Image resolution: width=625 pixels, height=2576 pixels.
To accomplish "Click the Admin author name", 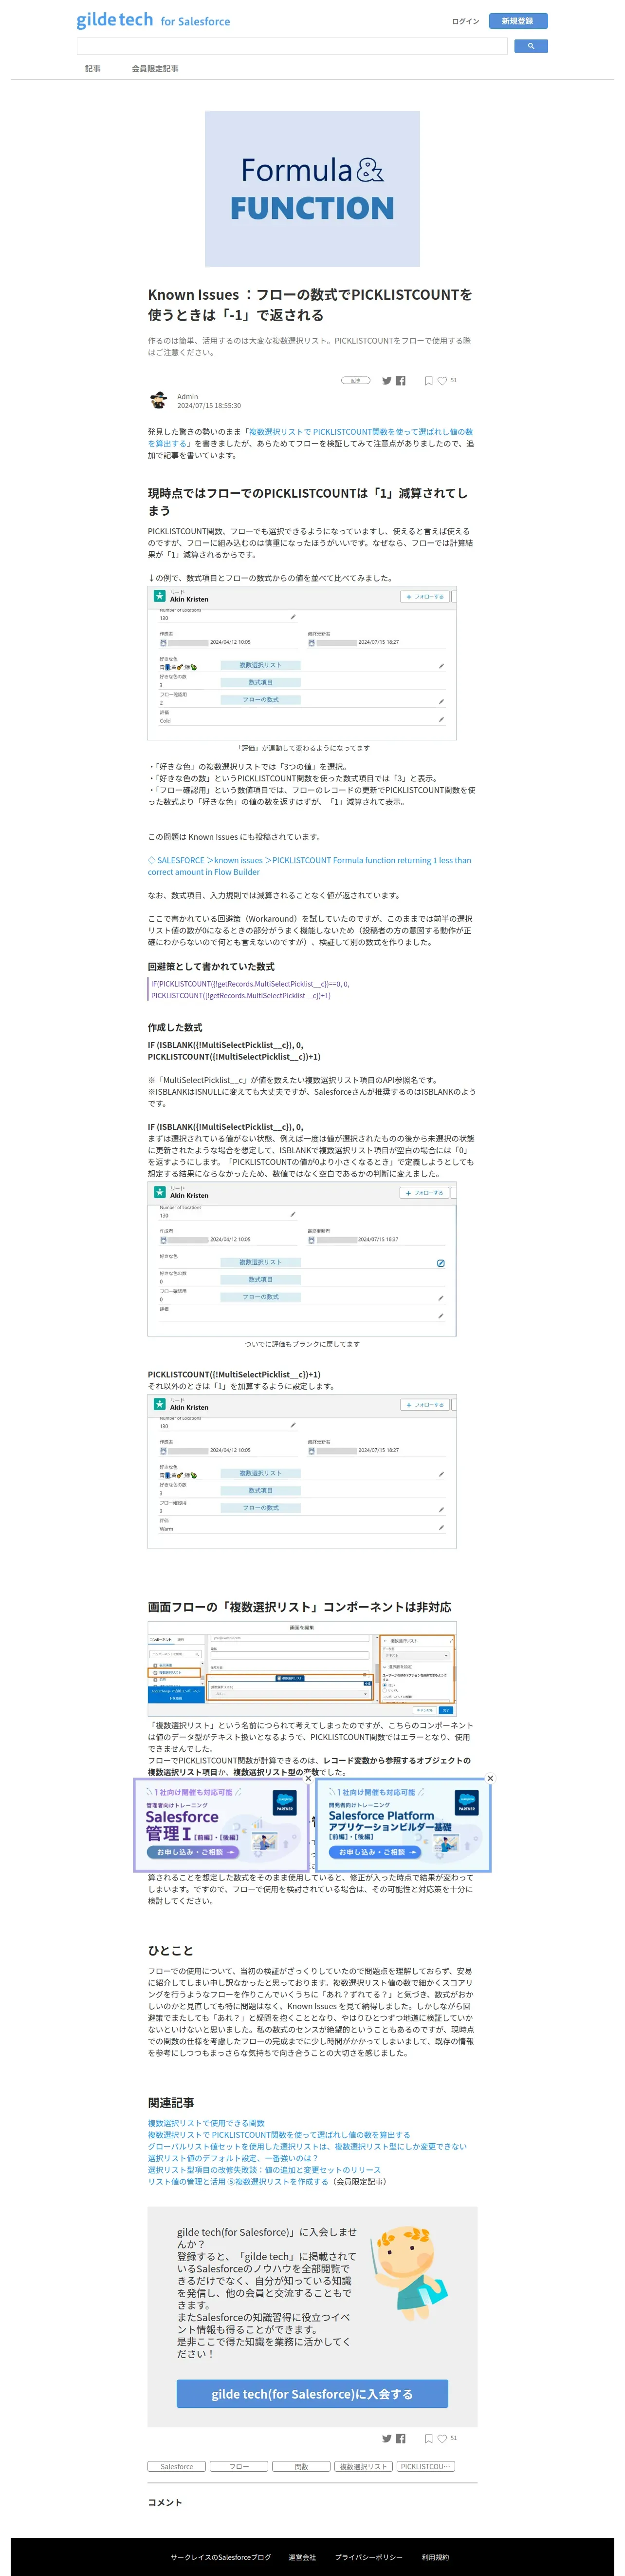I will tap(188, 397).
